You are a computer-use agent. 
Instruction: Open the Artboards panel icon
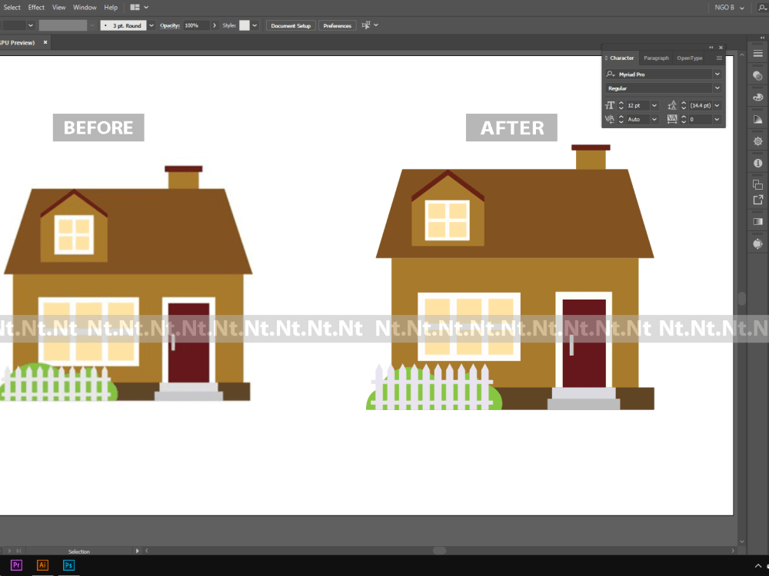(x=757, y=184)
